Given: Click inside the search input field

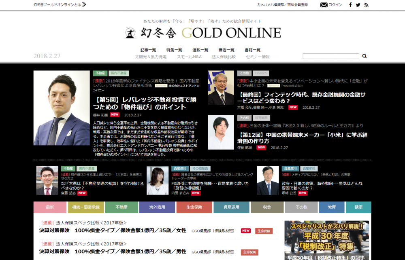Looking at the screenshot, I should tap(331, 56).
